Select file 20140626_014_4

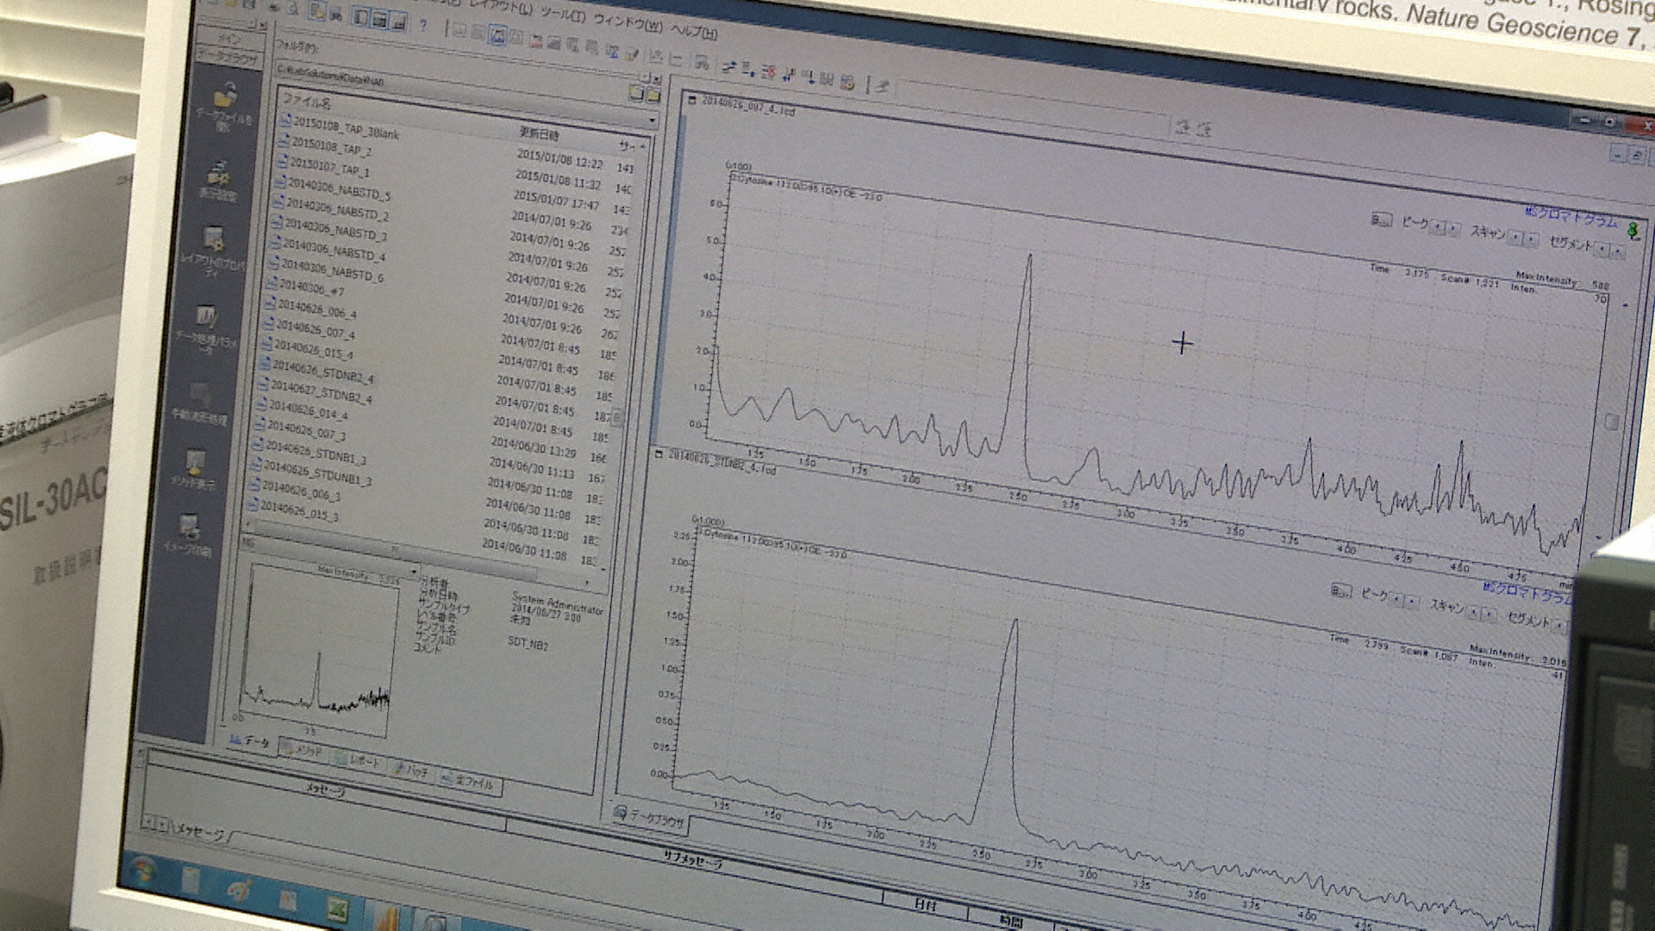pyautogui.click(x=300, y=409)
